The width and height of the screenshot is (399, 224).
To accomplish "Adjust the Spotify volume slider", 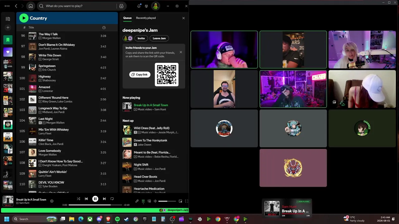I will coord(167,201).
